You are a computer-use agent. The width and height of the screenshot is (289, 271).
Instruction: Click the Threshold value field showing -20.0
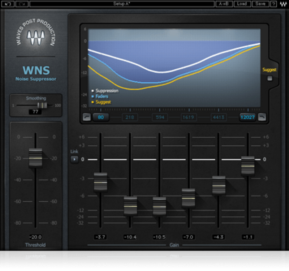click(x=35, y=237)
